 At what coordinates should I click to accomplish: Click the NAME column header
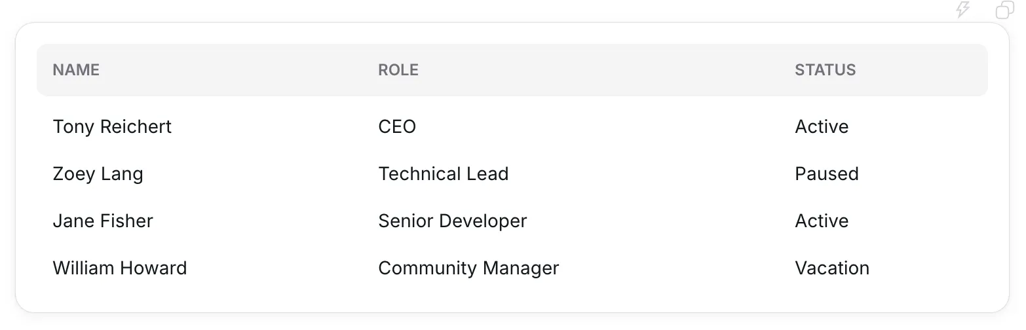pyautogui.click(x=76, y=70)
